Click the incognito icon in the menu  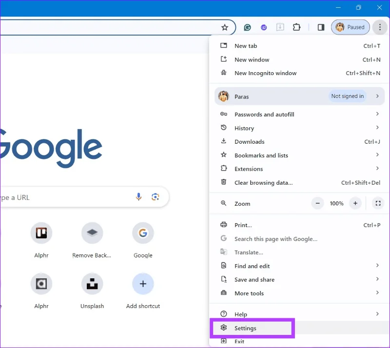pyautogui.click(x=224, y=73)
